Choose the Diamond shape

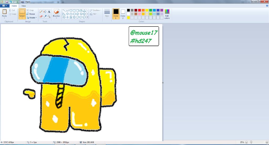(x=68, y=14)
